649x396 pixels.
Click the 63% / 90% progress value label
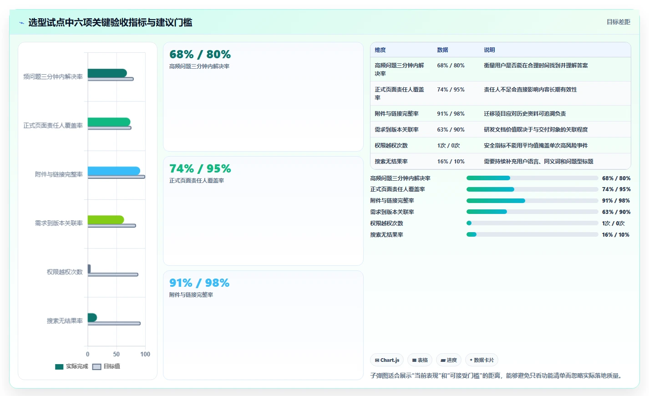(616, 212)
